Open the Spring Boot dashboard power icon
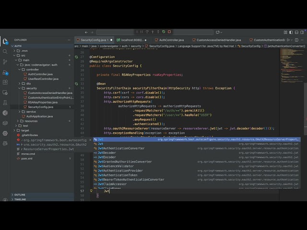This screenshot has height=230, width=307. [x=5, y=133]
